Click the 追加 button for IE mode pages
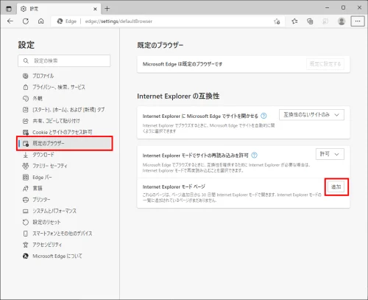368x300 pixels. [x=336, y=187]
